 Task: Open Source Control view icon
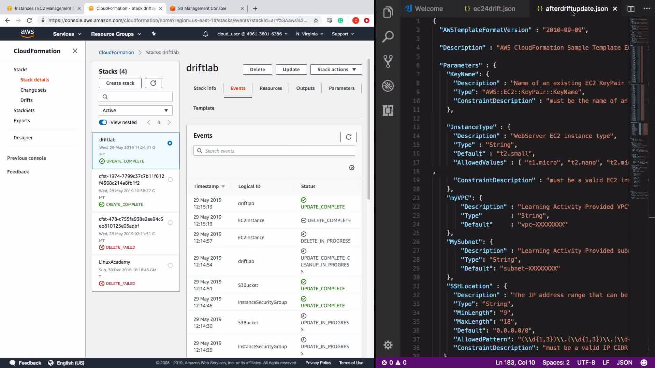click(388, 61)
